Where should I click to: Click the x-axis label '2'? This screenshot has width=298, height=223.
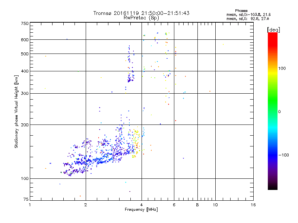86,205
